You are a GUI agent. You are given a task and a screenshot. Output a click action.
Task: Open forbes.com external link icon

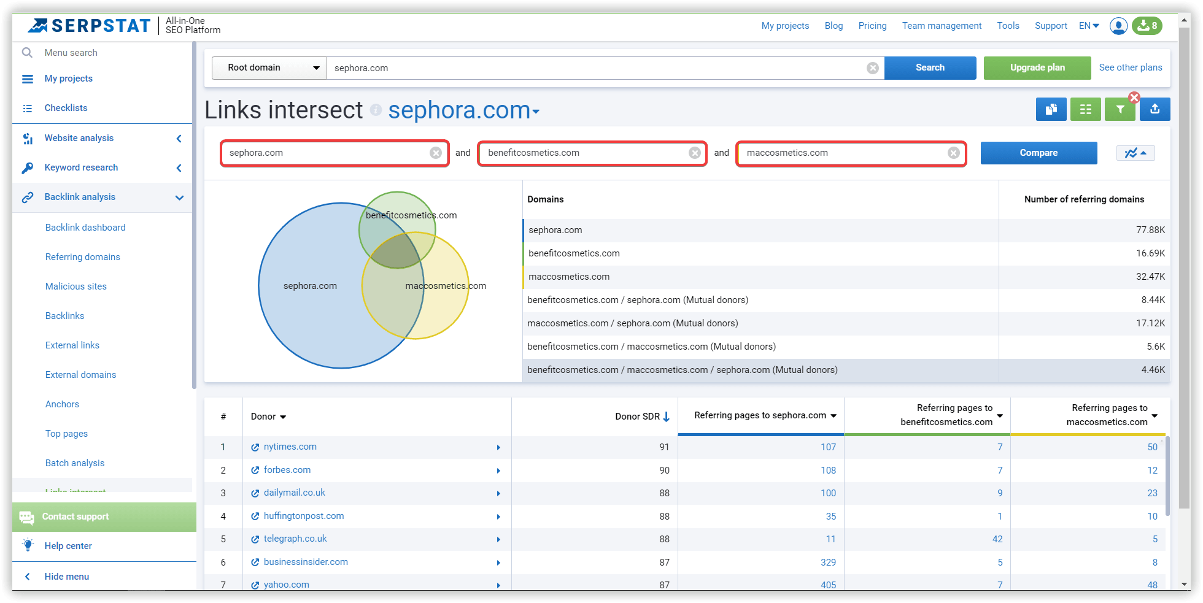[x=255, y=470]
